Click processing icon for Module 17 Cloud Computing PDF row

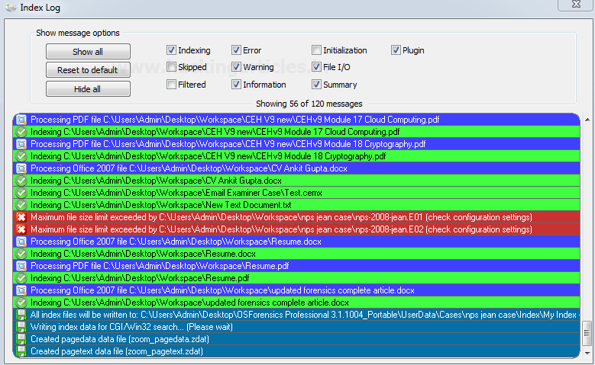pos(21,120)
